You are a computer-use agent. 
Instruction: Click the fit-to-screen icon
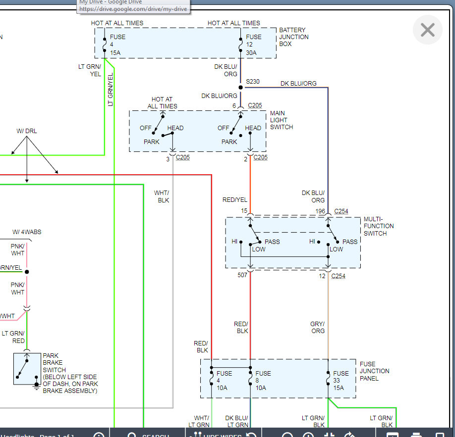point(331,435)
